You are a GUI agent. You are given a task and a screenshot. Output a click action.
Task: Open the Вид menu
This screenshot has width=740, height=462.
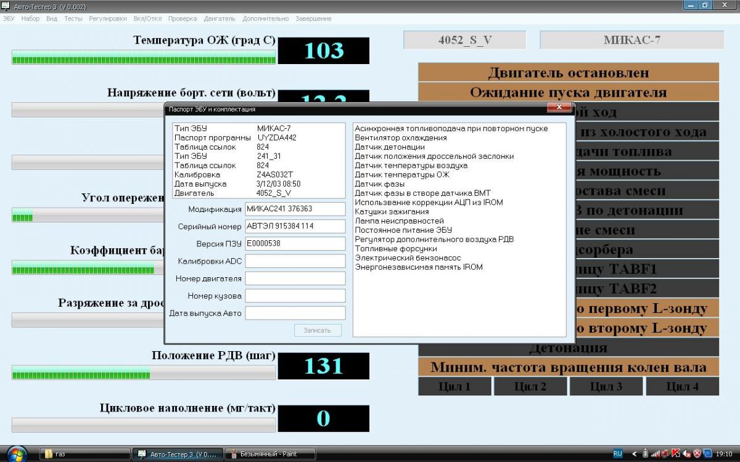point(52,18)
